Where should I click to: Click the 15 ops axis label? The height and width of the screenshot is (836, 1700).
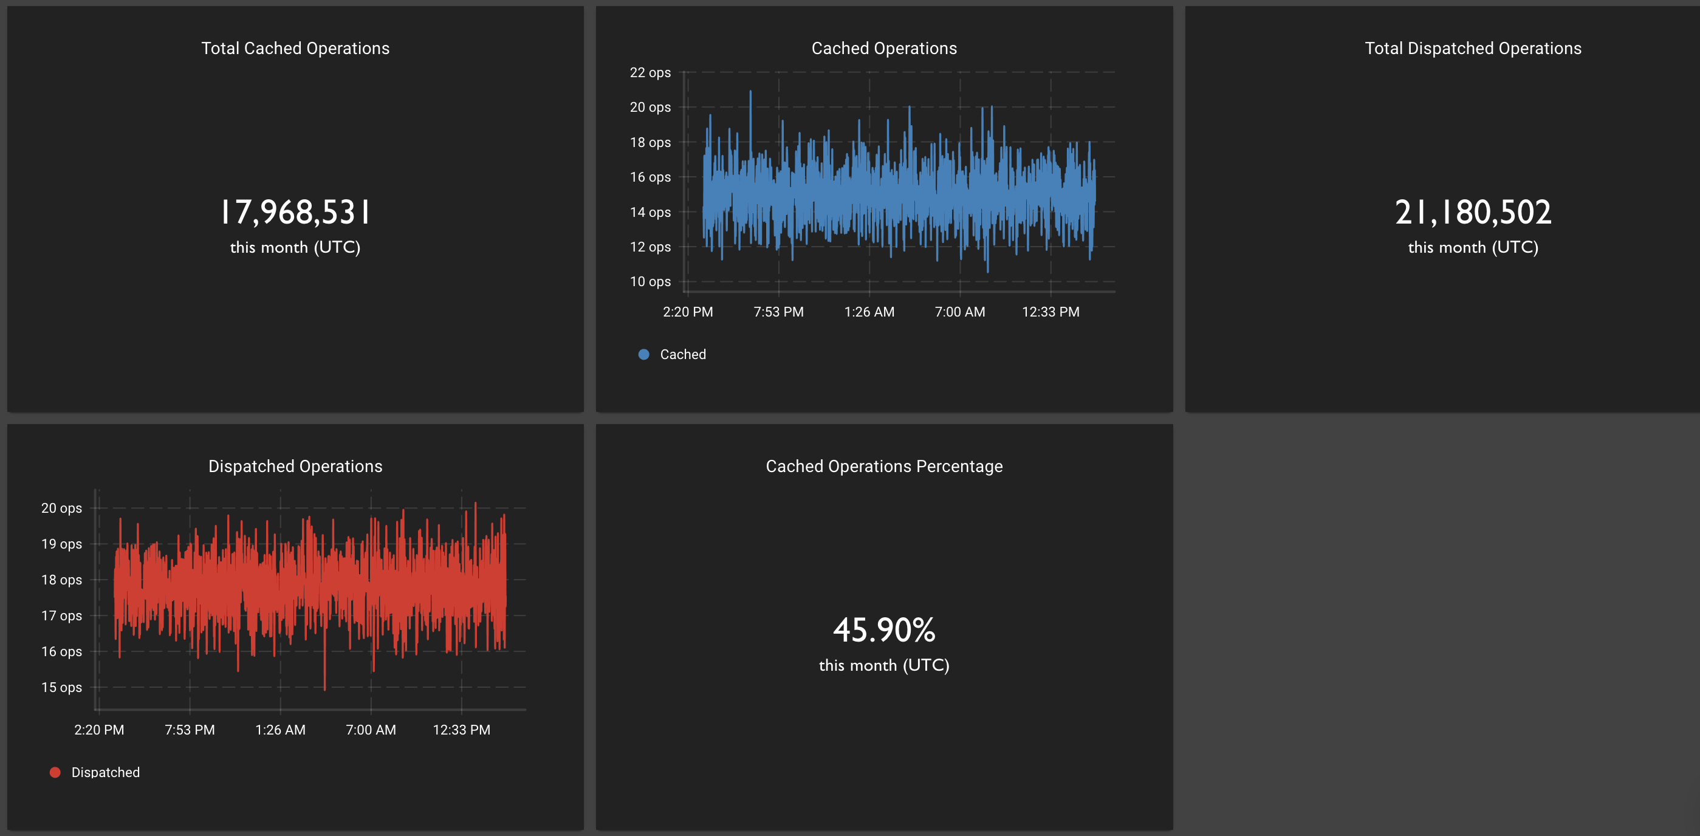61,688
